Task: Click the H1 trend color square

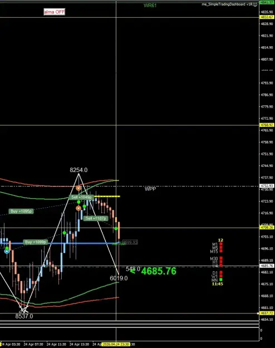Action: tap(221, 262)
